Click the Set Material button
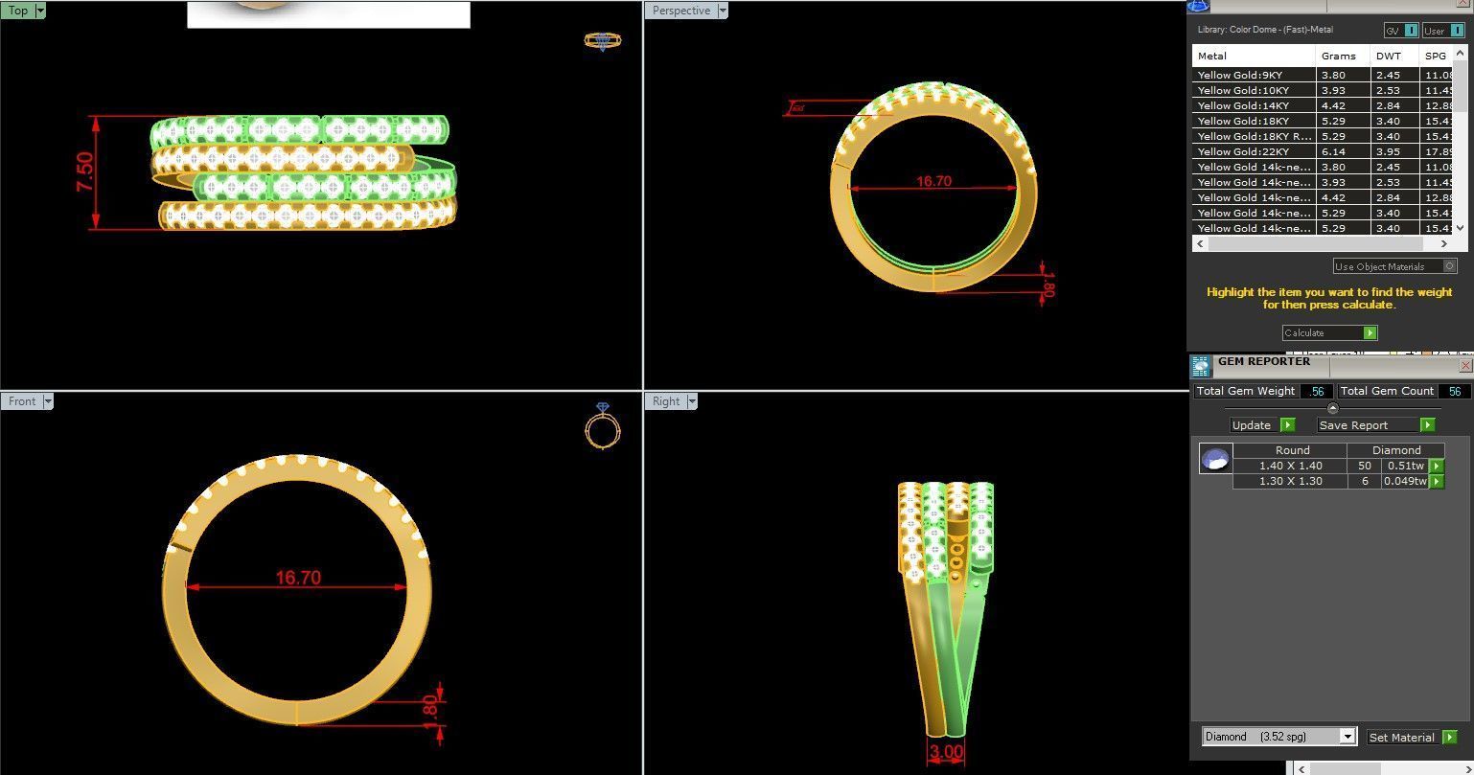 click(x=1404, y=737)
